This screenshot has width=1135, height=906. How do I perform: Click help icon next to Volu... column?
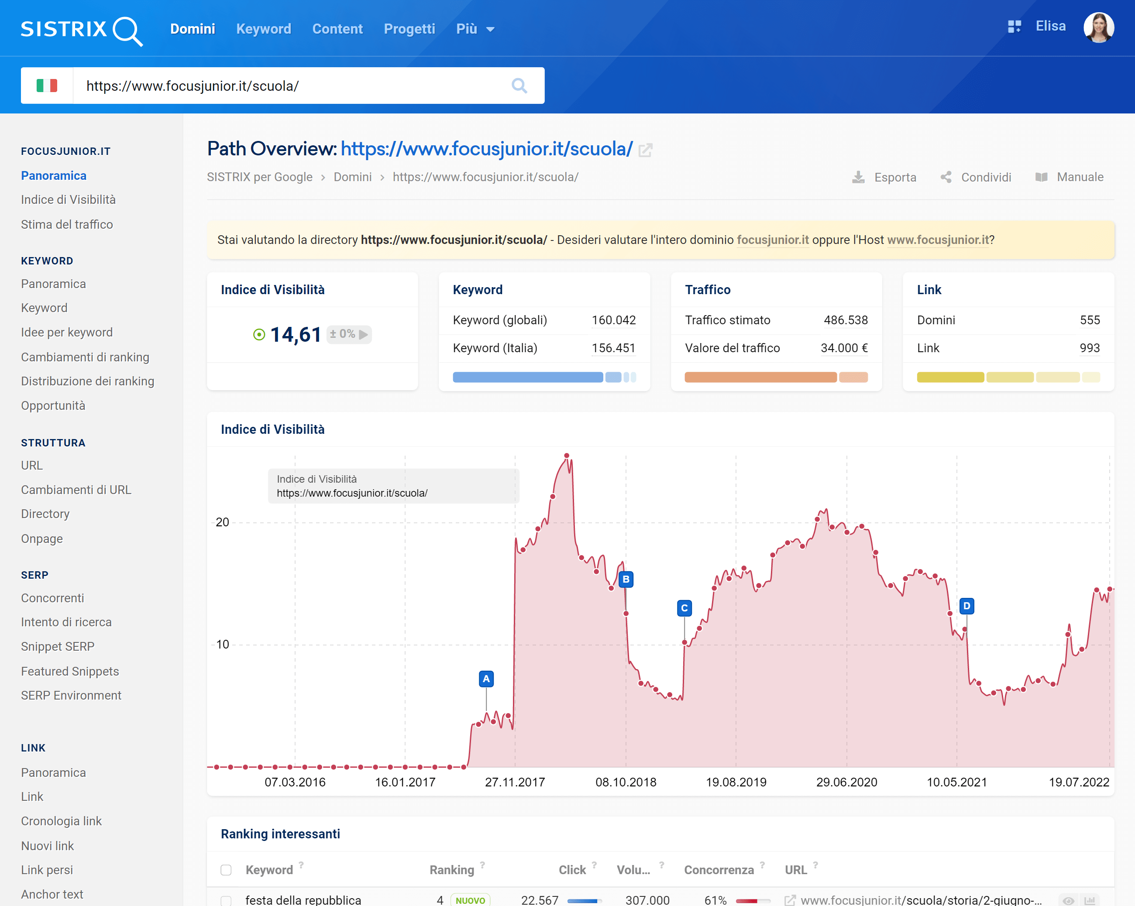coord(661,865)
